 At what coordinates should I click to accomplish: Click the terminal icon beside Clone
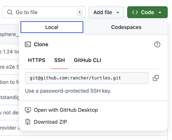(x=28, y=44)
